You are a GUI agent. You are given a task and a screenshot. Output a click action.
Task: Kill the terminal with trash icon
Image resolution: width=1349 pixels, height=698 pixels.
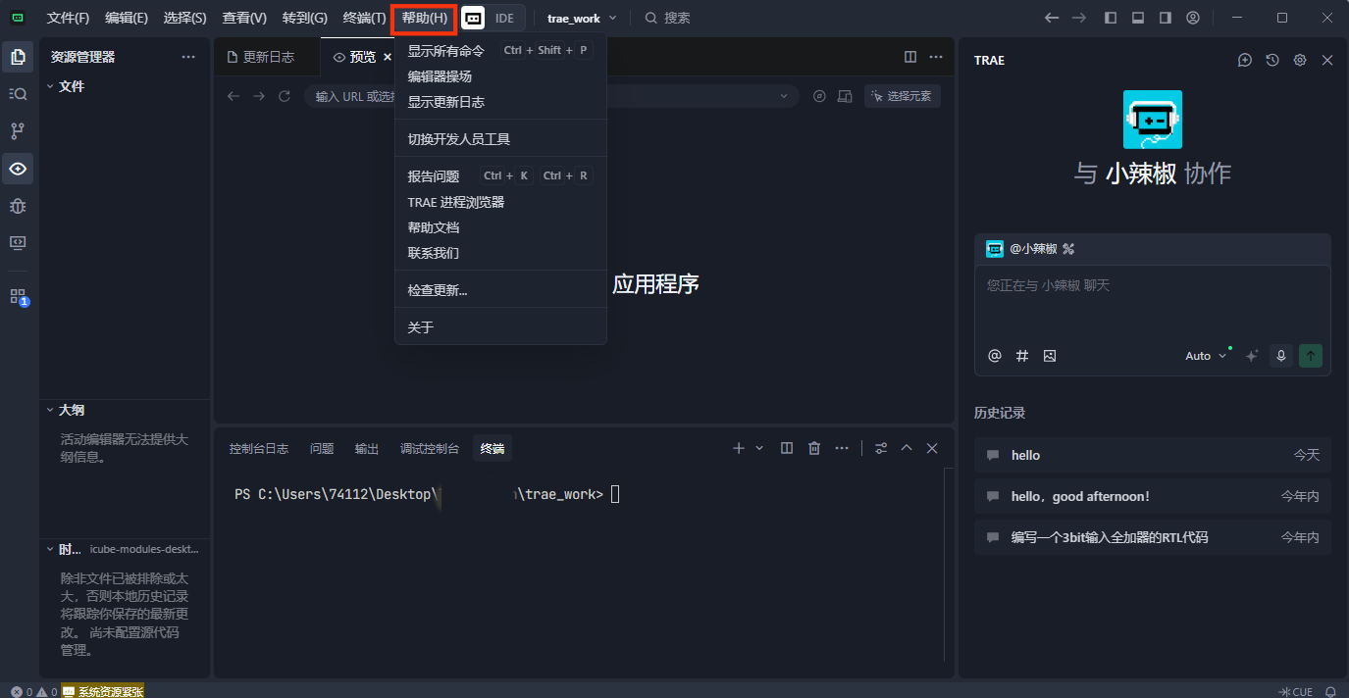click(814, 448)
